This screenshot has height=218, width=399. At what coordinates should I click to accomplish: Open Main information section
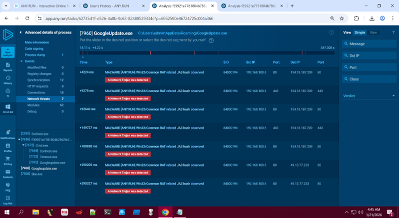pos(37,42)
